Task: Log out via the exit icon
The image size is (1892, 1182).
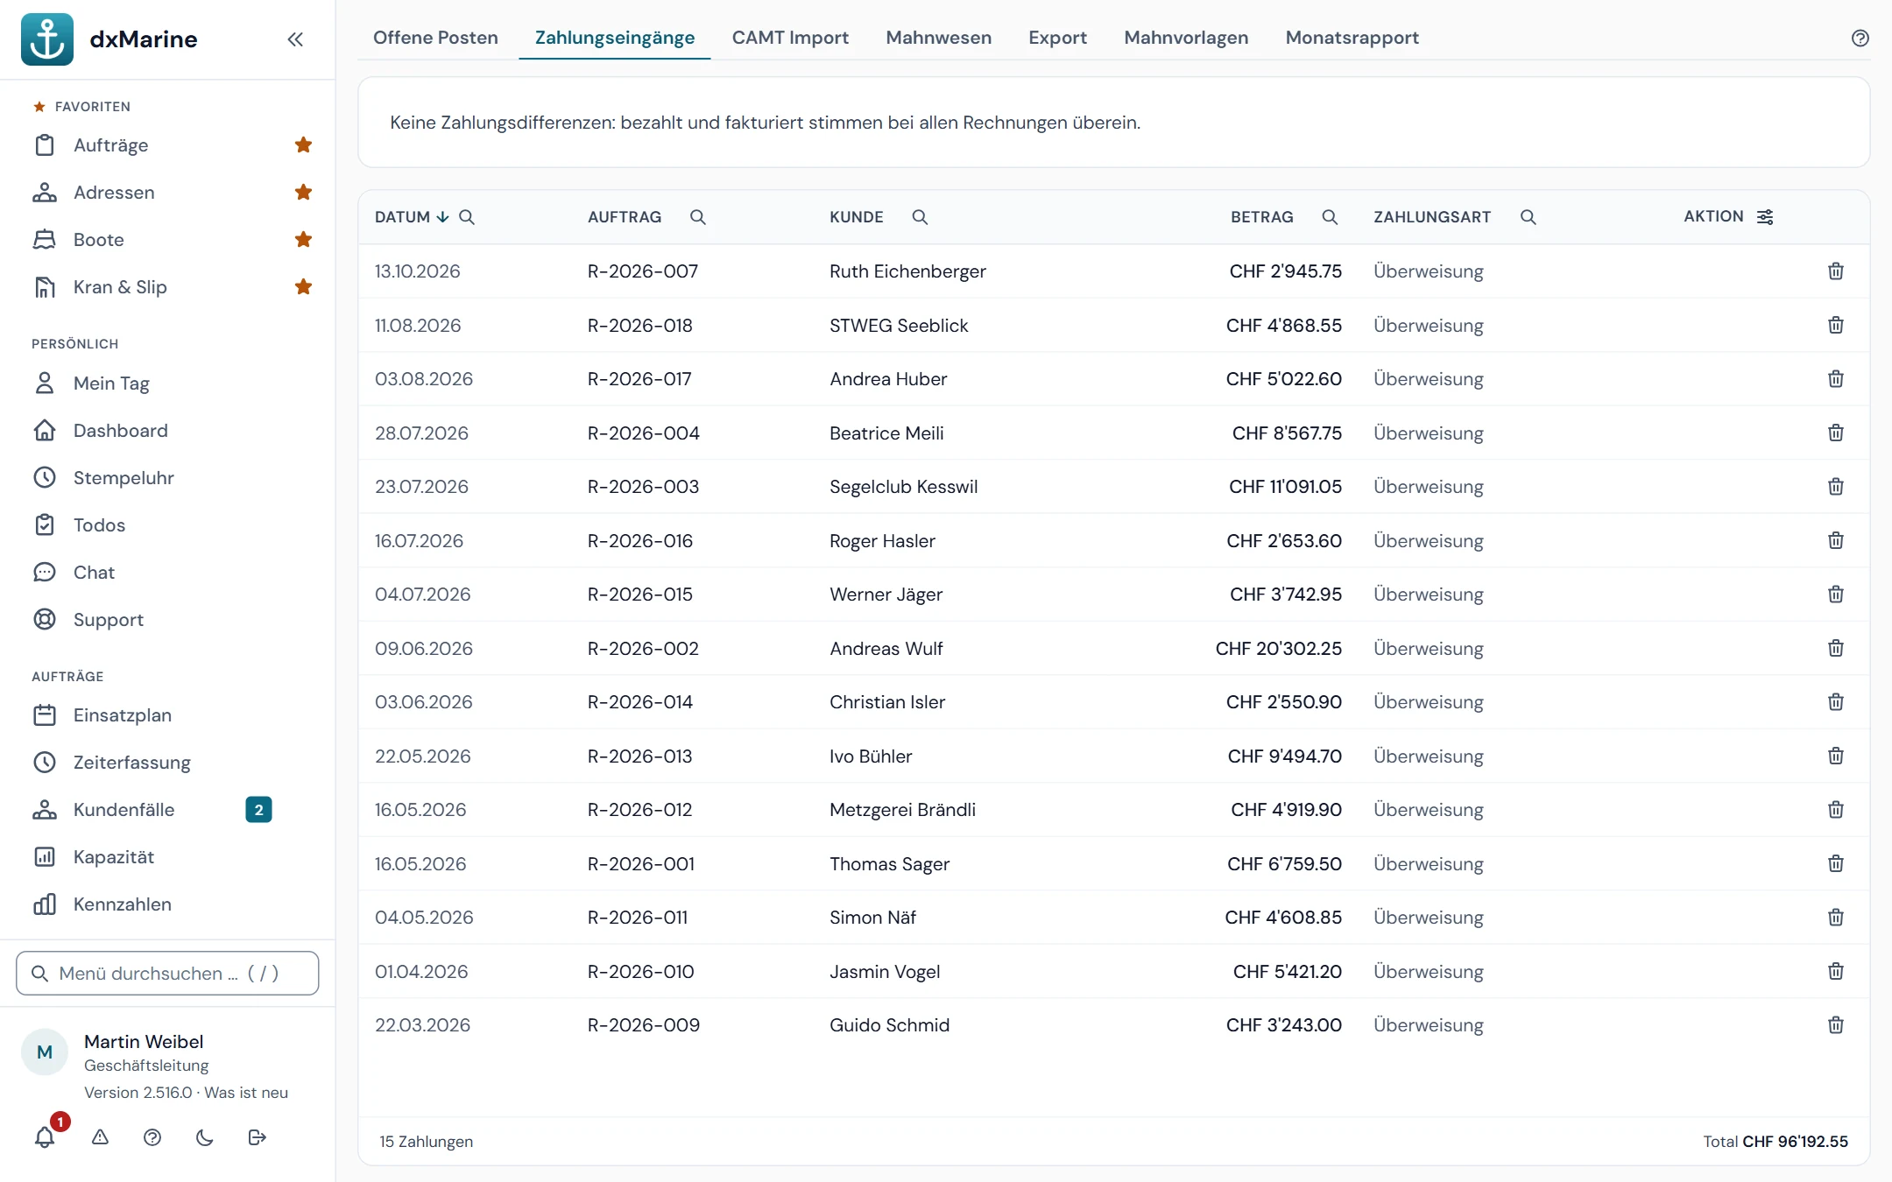Action: [257, 1137]
